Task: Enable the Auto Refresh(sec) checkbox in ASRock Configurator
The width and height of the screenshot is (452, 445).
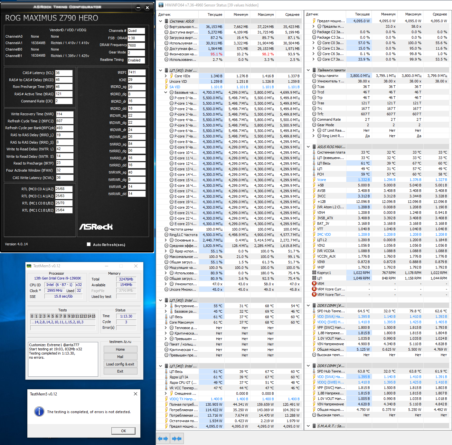Action: coord(89,244)
